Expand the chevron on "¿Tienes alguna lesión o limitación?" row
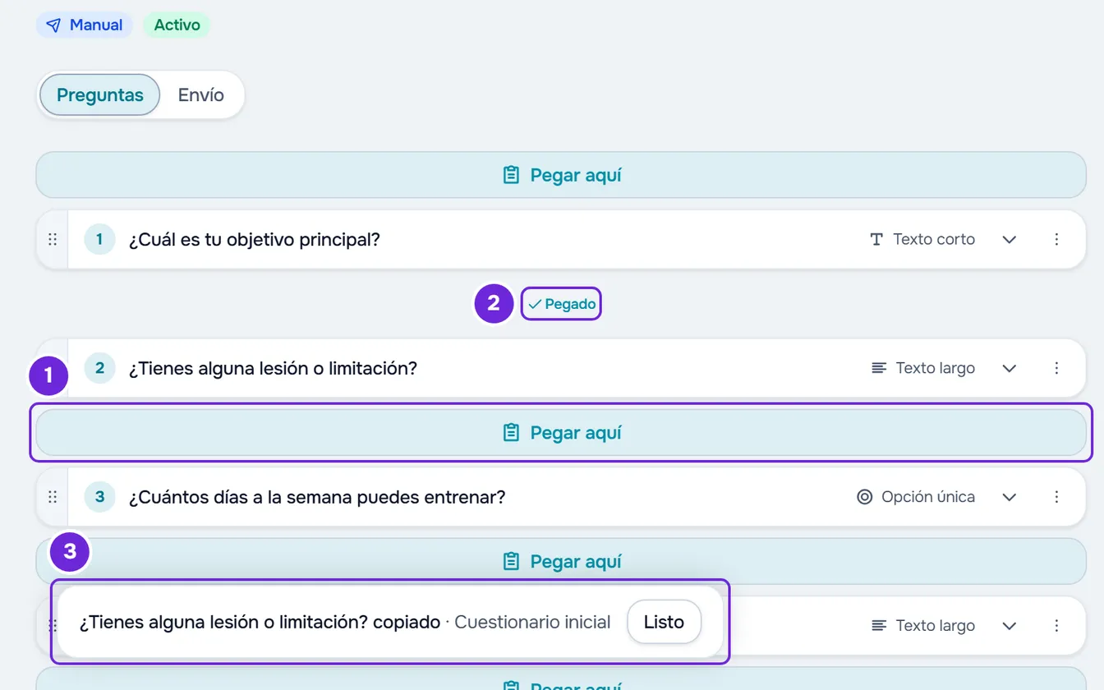The image size is (1104, 690). point(1010,368)
